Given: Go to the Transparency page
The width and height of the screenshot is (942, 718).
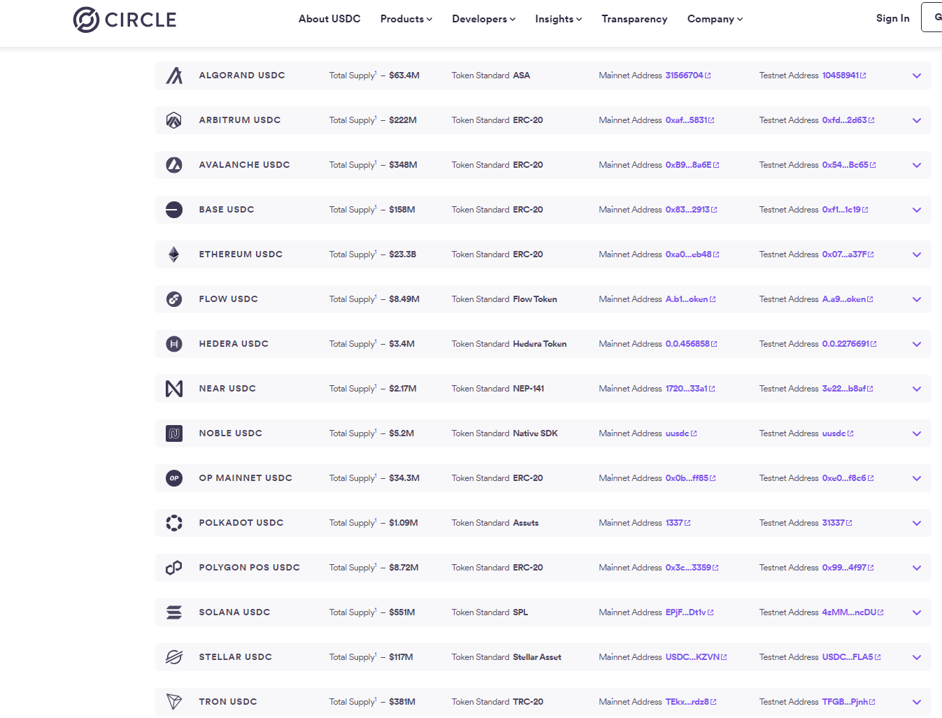Looking at the screenshot, I should pos(634,19).
